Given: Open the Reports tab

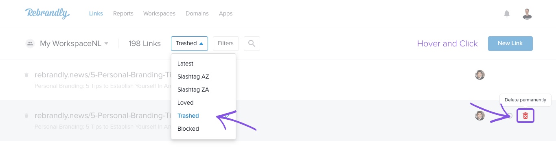Looking at the screenshot, I should pyautogui.click(x=123, y=13).
